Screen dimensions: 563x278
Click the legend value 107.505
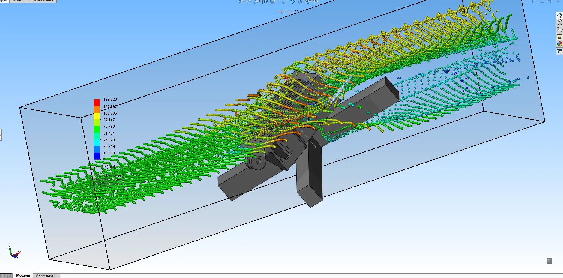[x=110, y=113]
